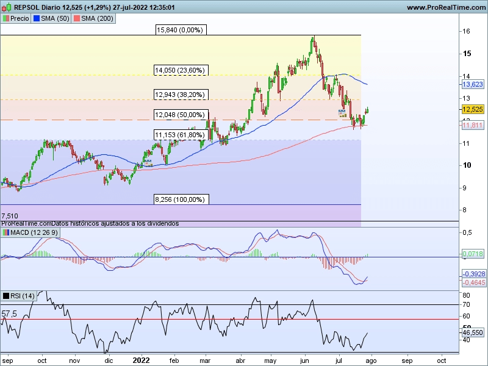Select the SMA (200) legend button
Viewport: 488px width, 366px height.
click(93, 18)
